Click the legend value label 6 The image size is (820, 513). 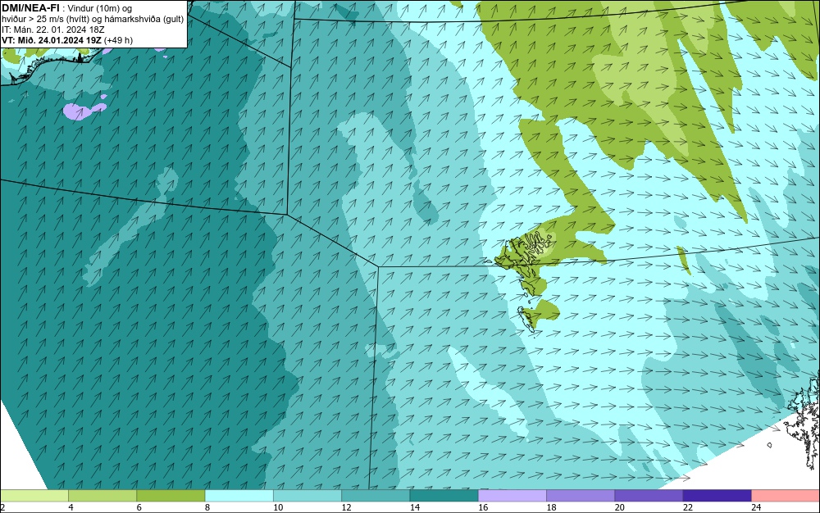139,506
